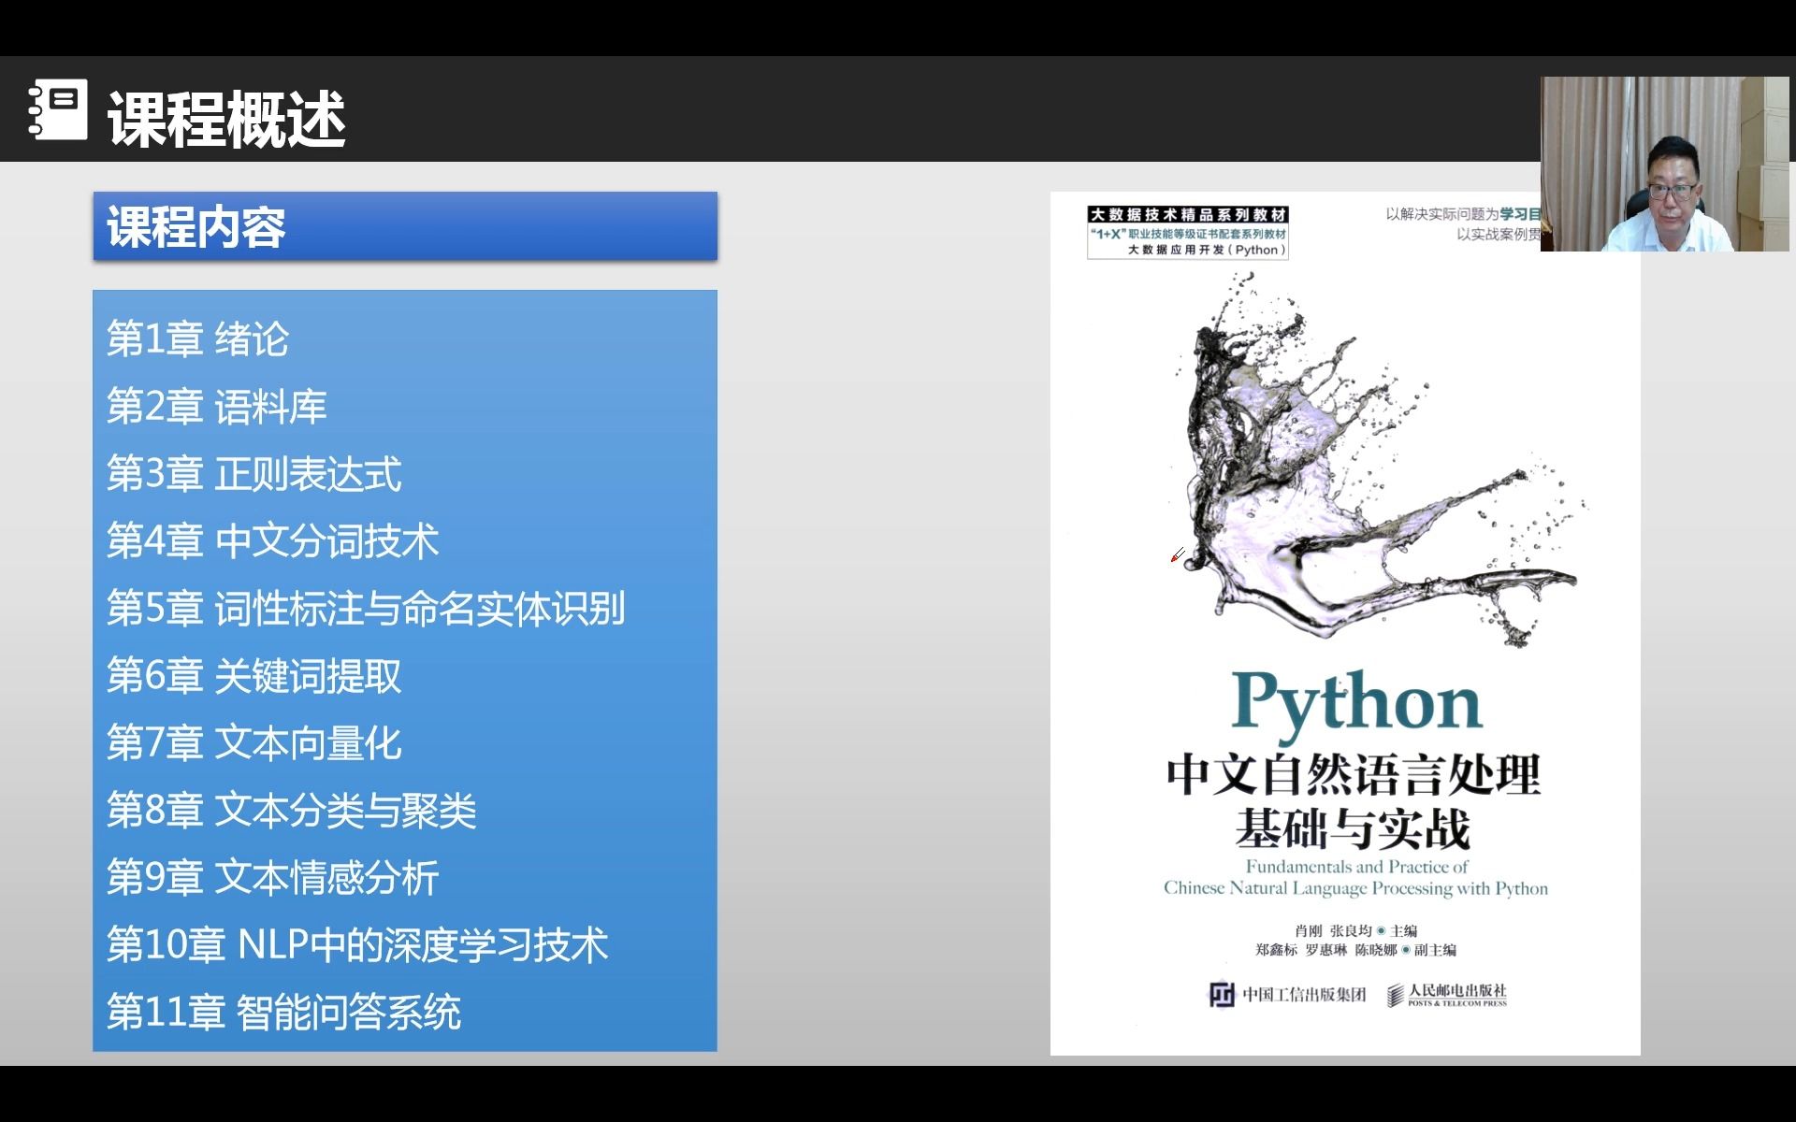Click 郑鑫标 罗惠琳 陈晓娜 副主编 line
This screenshot has width=1796, height=1122.
click(1355, 950)
